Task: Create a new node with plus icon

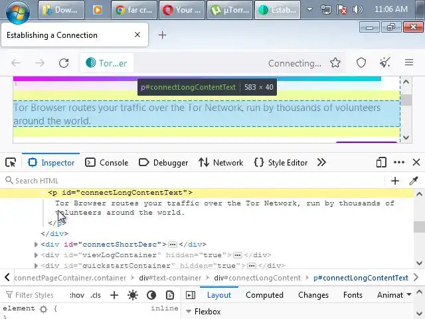Action: [x=395, y=181]
